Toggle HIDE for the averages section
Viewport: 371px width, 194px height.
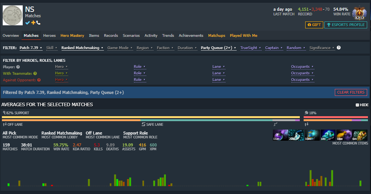tap(362, 105)
